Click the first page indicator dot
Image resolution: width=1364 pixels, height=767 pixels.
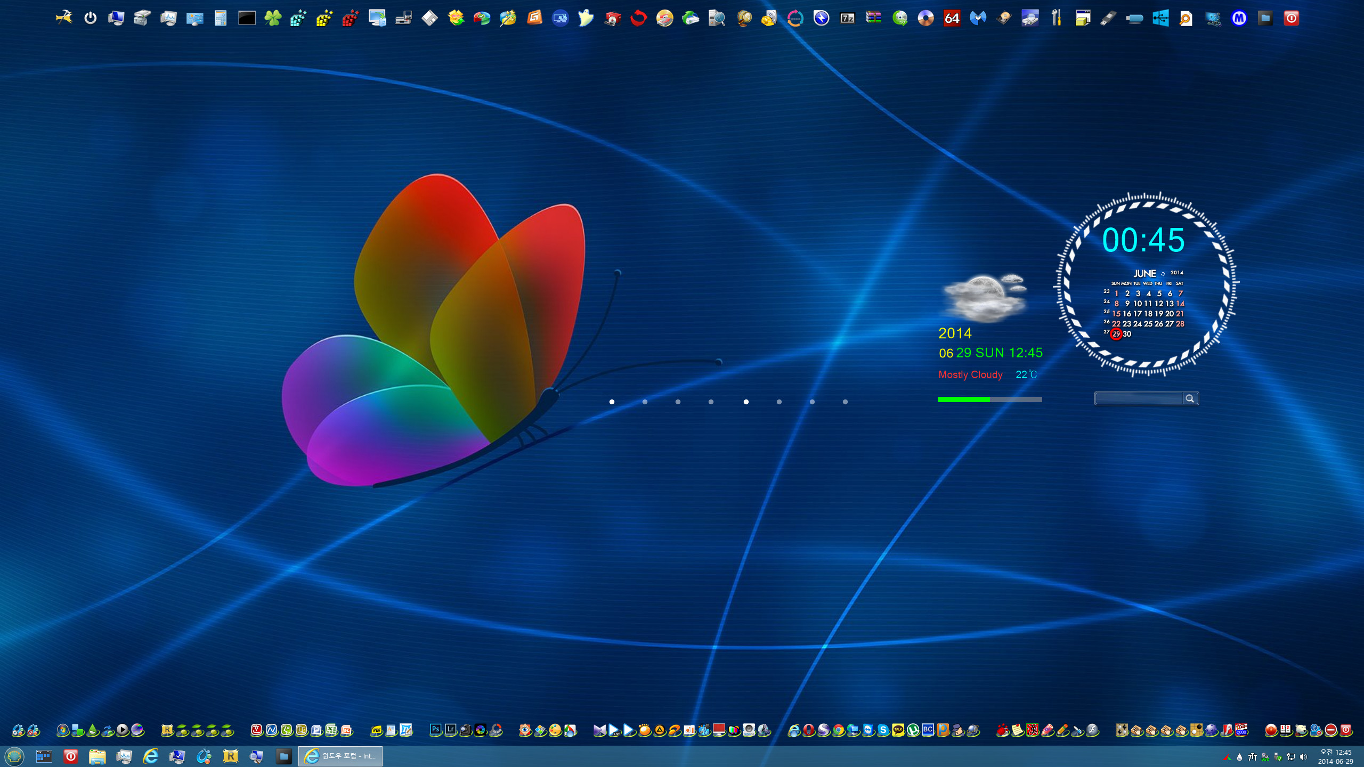click(612, 402)
